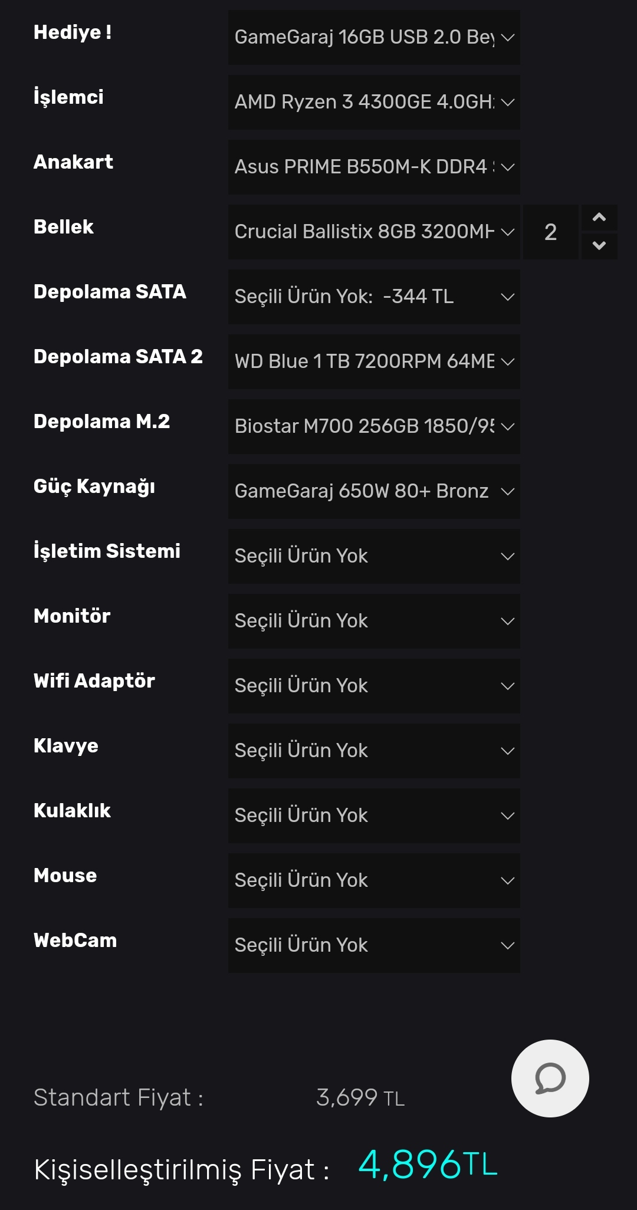The width and height of the screenshot is (637, 1210).
Task: Click the 4,896 TL customized price
Action: tap(428, 1165)
